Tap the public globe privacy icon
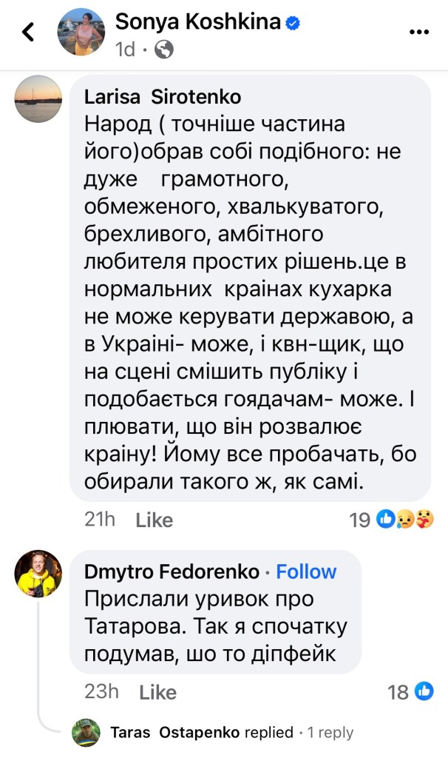 pyautogui.click(x=164, y=50)
